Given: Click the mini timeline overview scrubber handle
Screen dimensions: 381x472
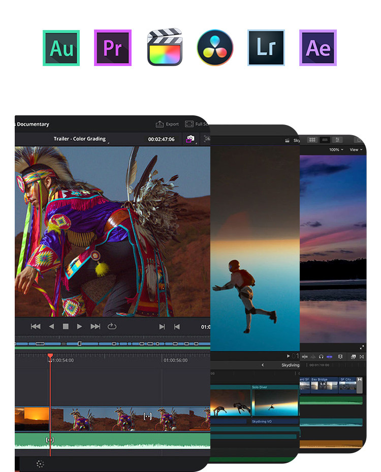Looking at the screenshot, I should coord(79,343).
